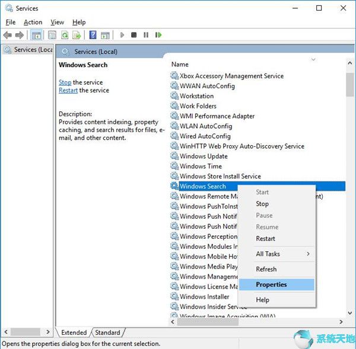The image size is (356, 349).
Task: Click the Export List toolbar icon
Action: (x=76, y=35)
